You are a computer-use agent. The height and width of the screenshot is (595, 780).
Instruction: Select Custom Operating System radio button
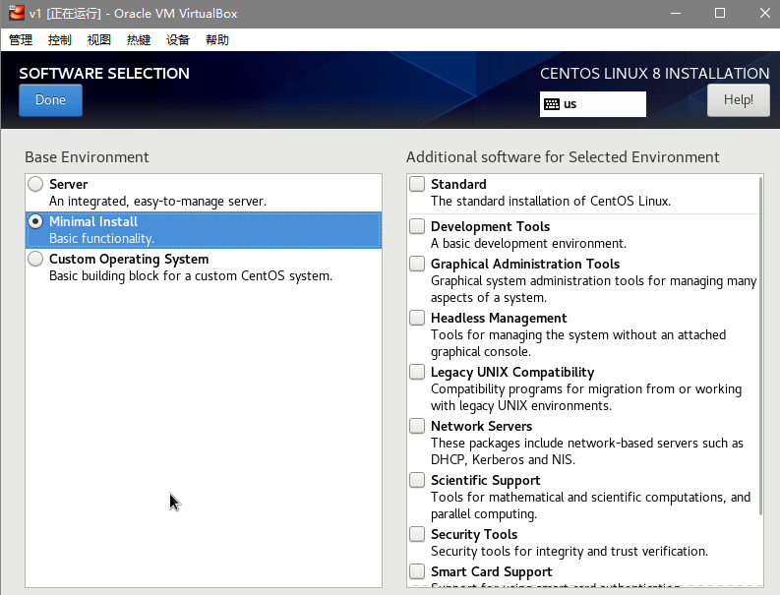click(x=35, y=259)
